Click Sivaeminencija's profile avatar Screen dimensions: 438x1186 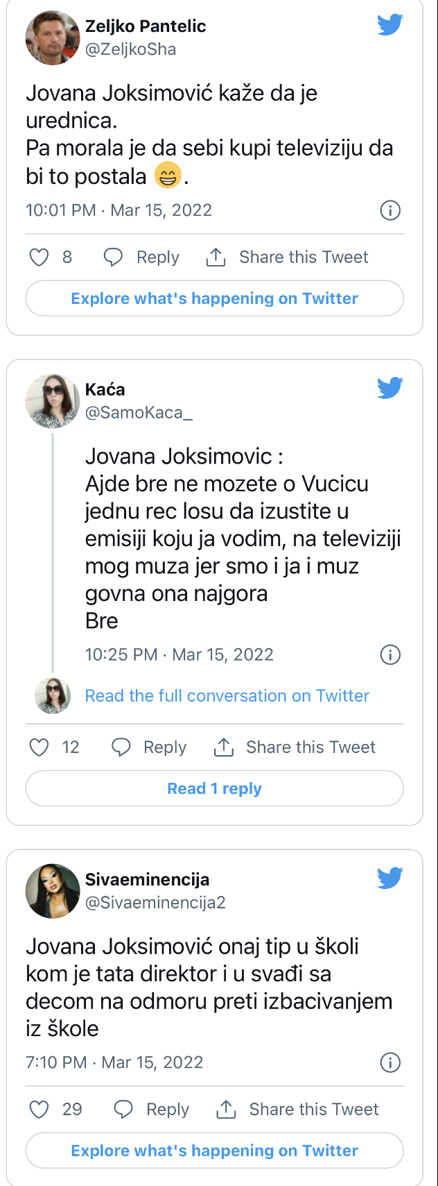(x=53, y=891)
